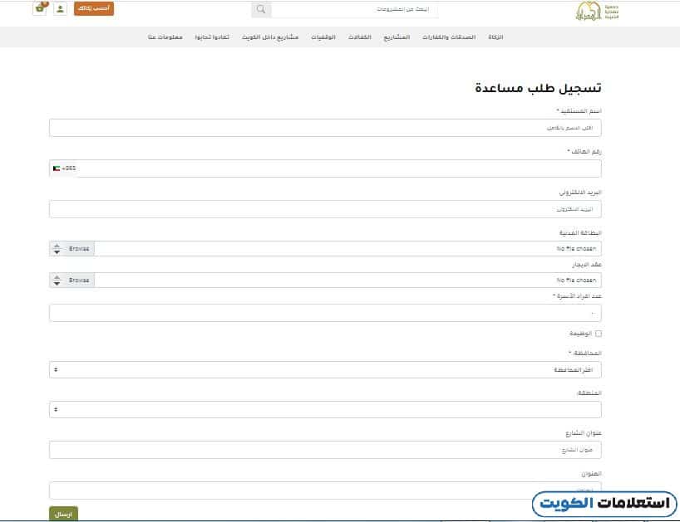The height and width of the screenshot is (522, 680).
Task: Open the الزكاة menu item
Action: [x=494, y=38]
